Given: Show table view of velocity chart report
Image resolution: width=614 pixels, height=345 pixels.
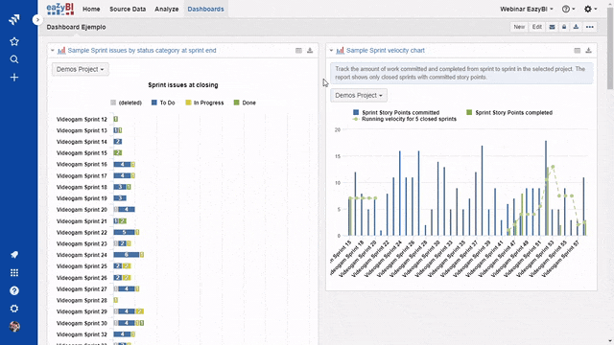Looking at the screenshot, I should click(x=578, y=51).
